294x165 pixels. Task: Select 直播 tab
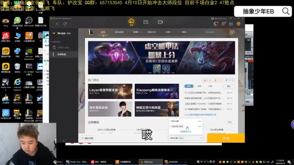[135, 32]
